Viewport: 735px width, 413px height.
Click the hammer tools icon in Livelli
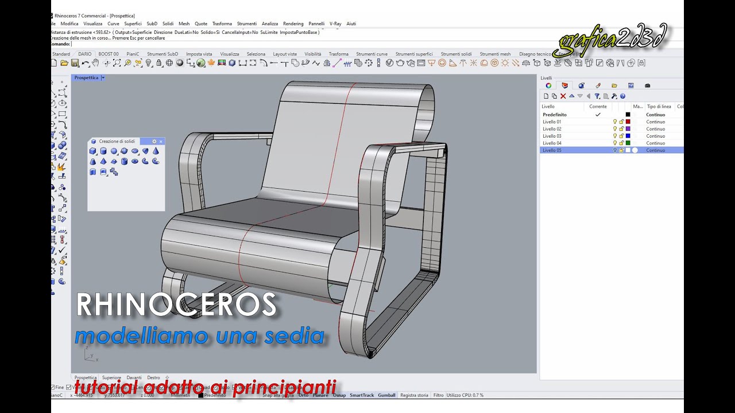pos(614,96)
